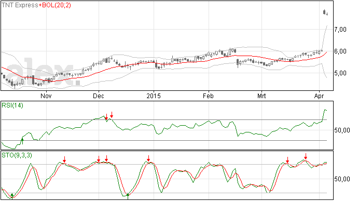Click the Nov date axis label
Image resolution: width=358 pixels, height=201 pixels.
point(46,96)
